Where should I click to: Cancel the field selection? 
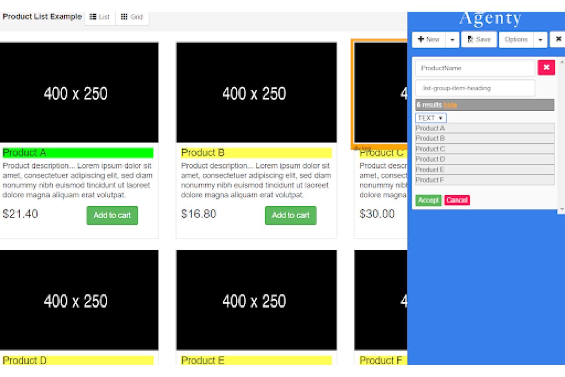[x=457, y=200]
